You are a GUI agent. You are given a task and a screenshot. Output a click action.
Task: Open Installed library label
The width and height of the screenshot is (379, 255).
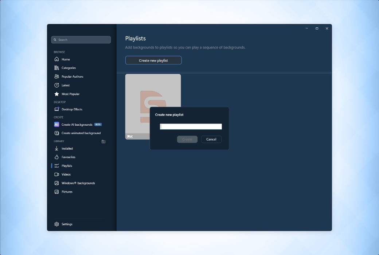67,149
